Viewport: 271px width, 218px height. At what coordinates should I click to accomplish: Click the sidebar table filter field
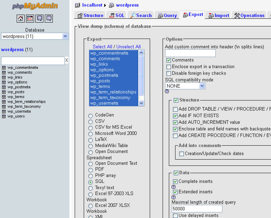[x=33, y=61]
